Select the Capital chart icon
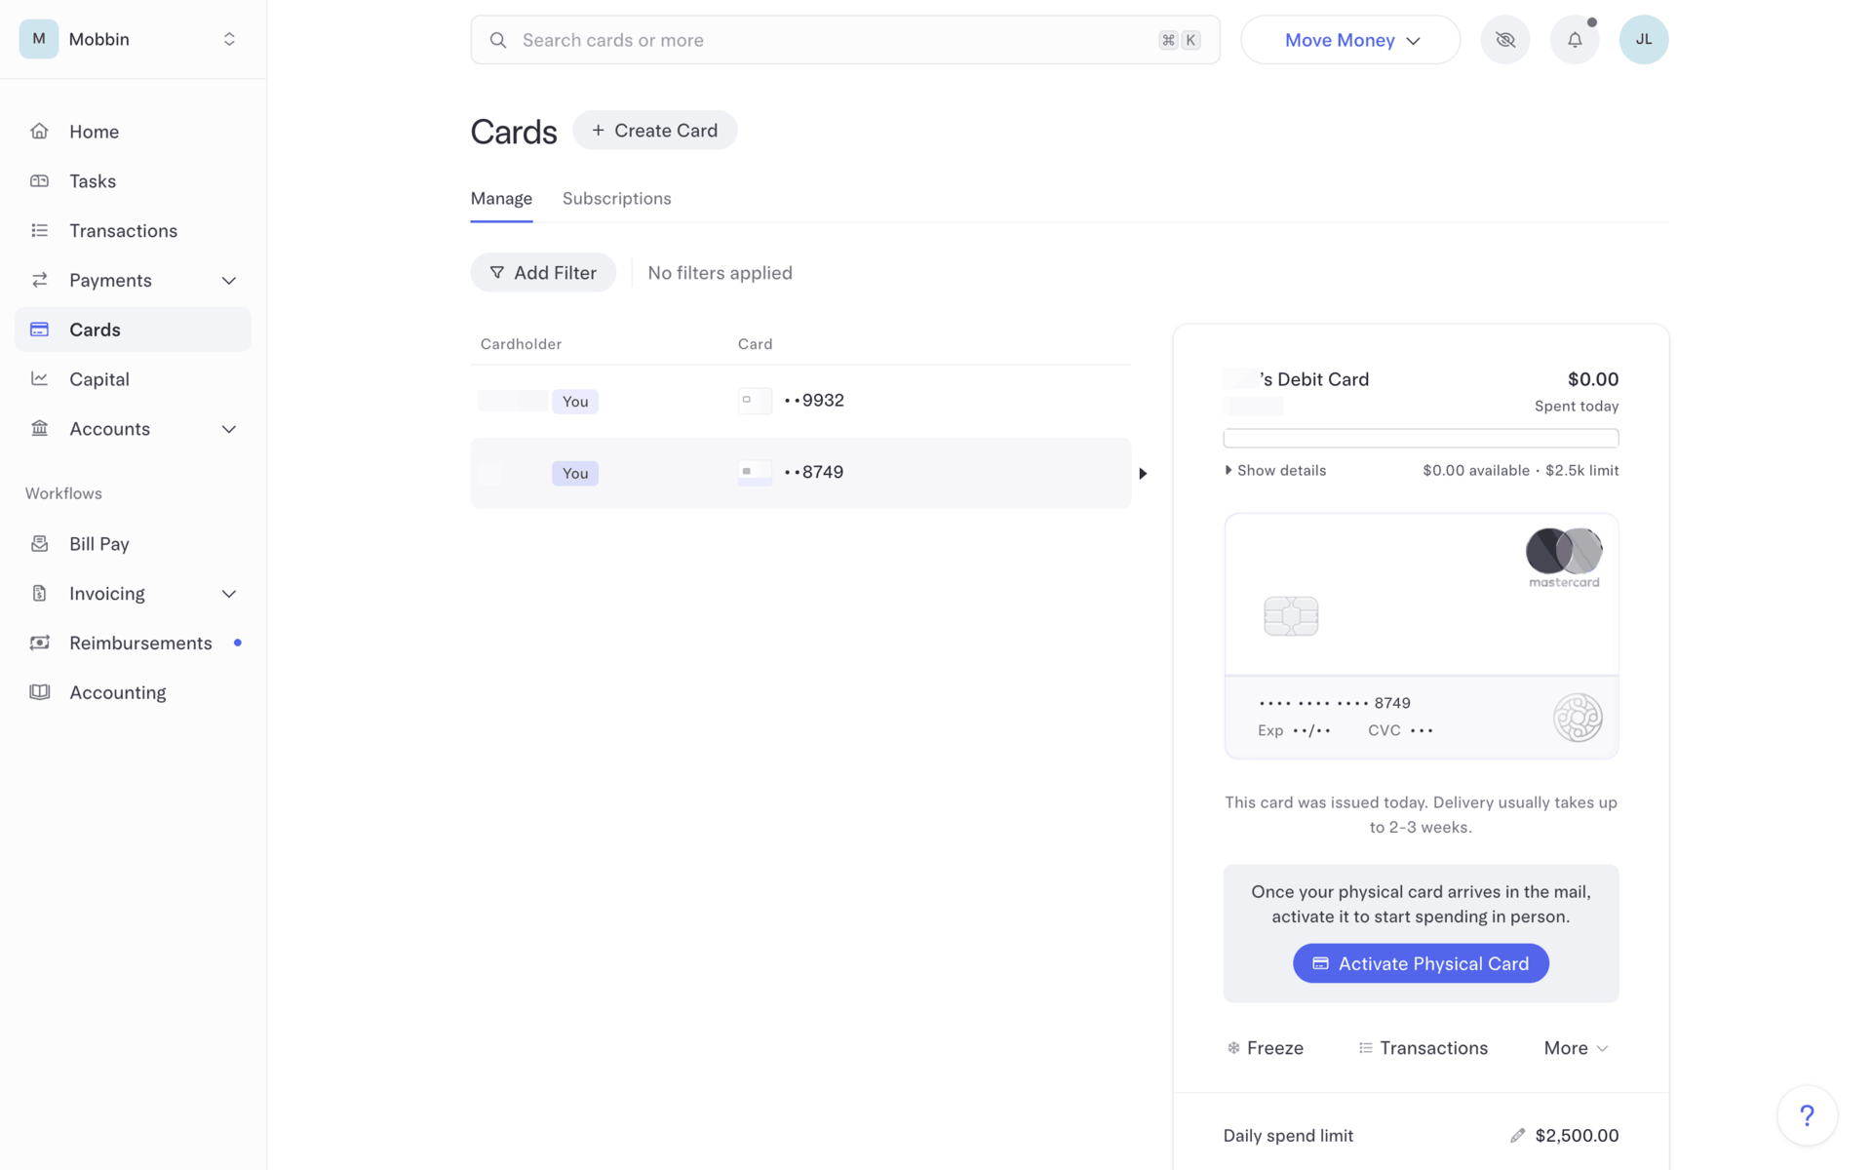1872x1170 pixels. coord(39,379)
